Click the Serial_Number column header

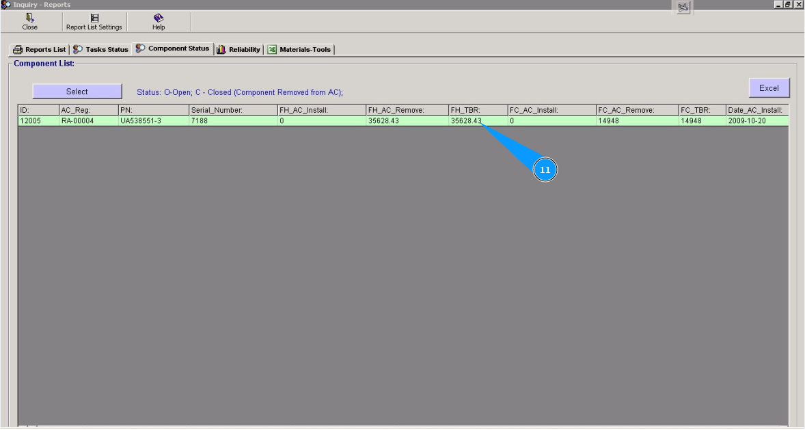pos(233,110)
